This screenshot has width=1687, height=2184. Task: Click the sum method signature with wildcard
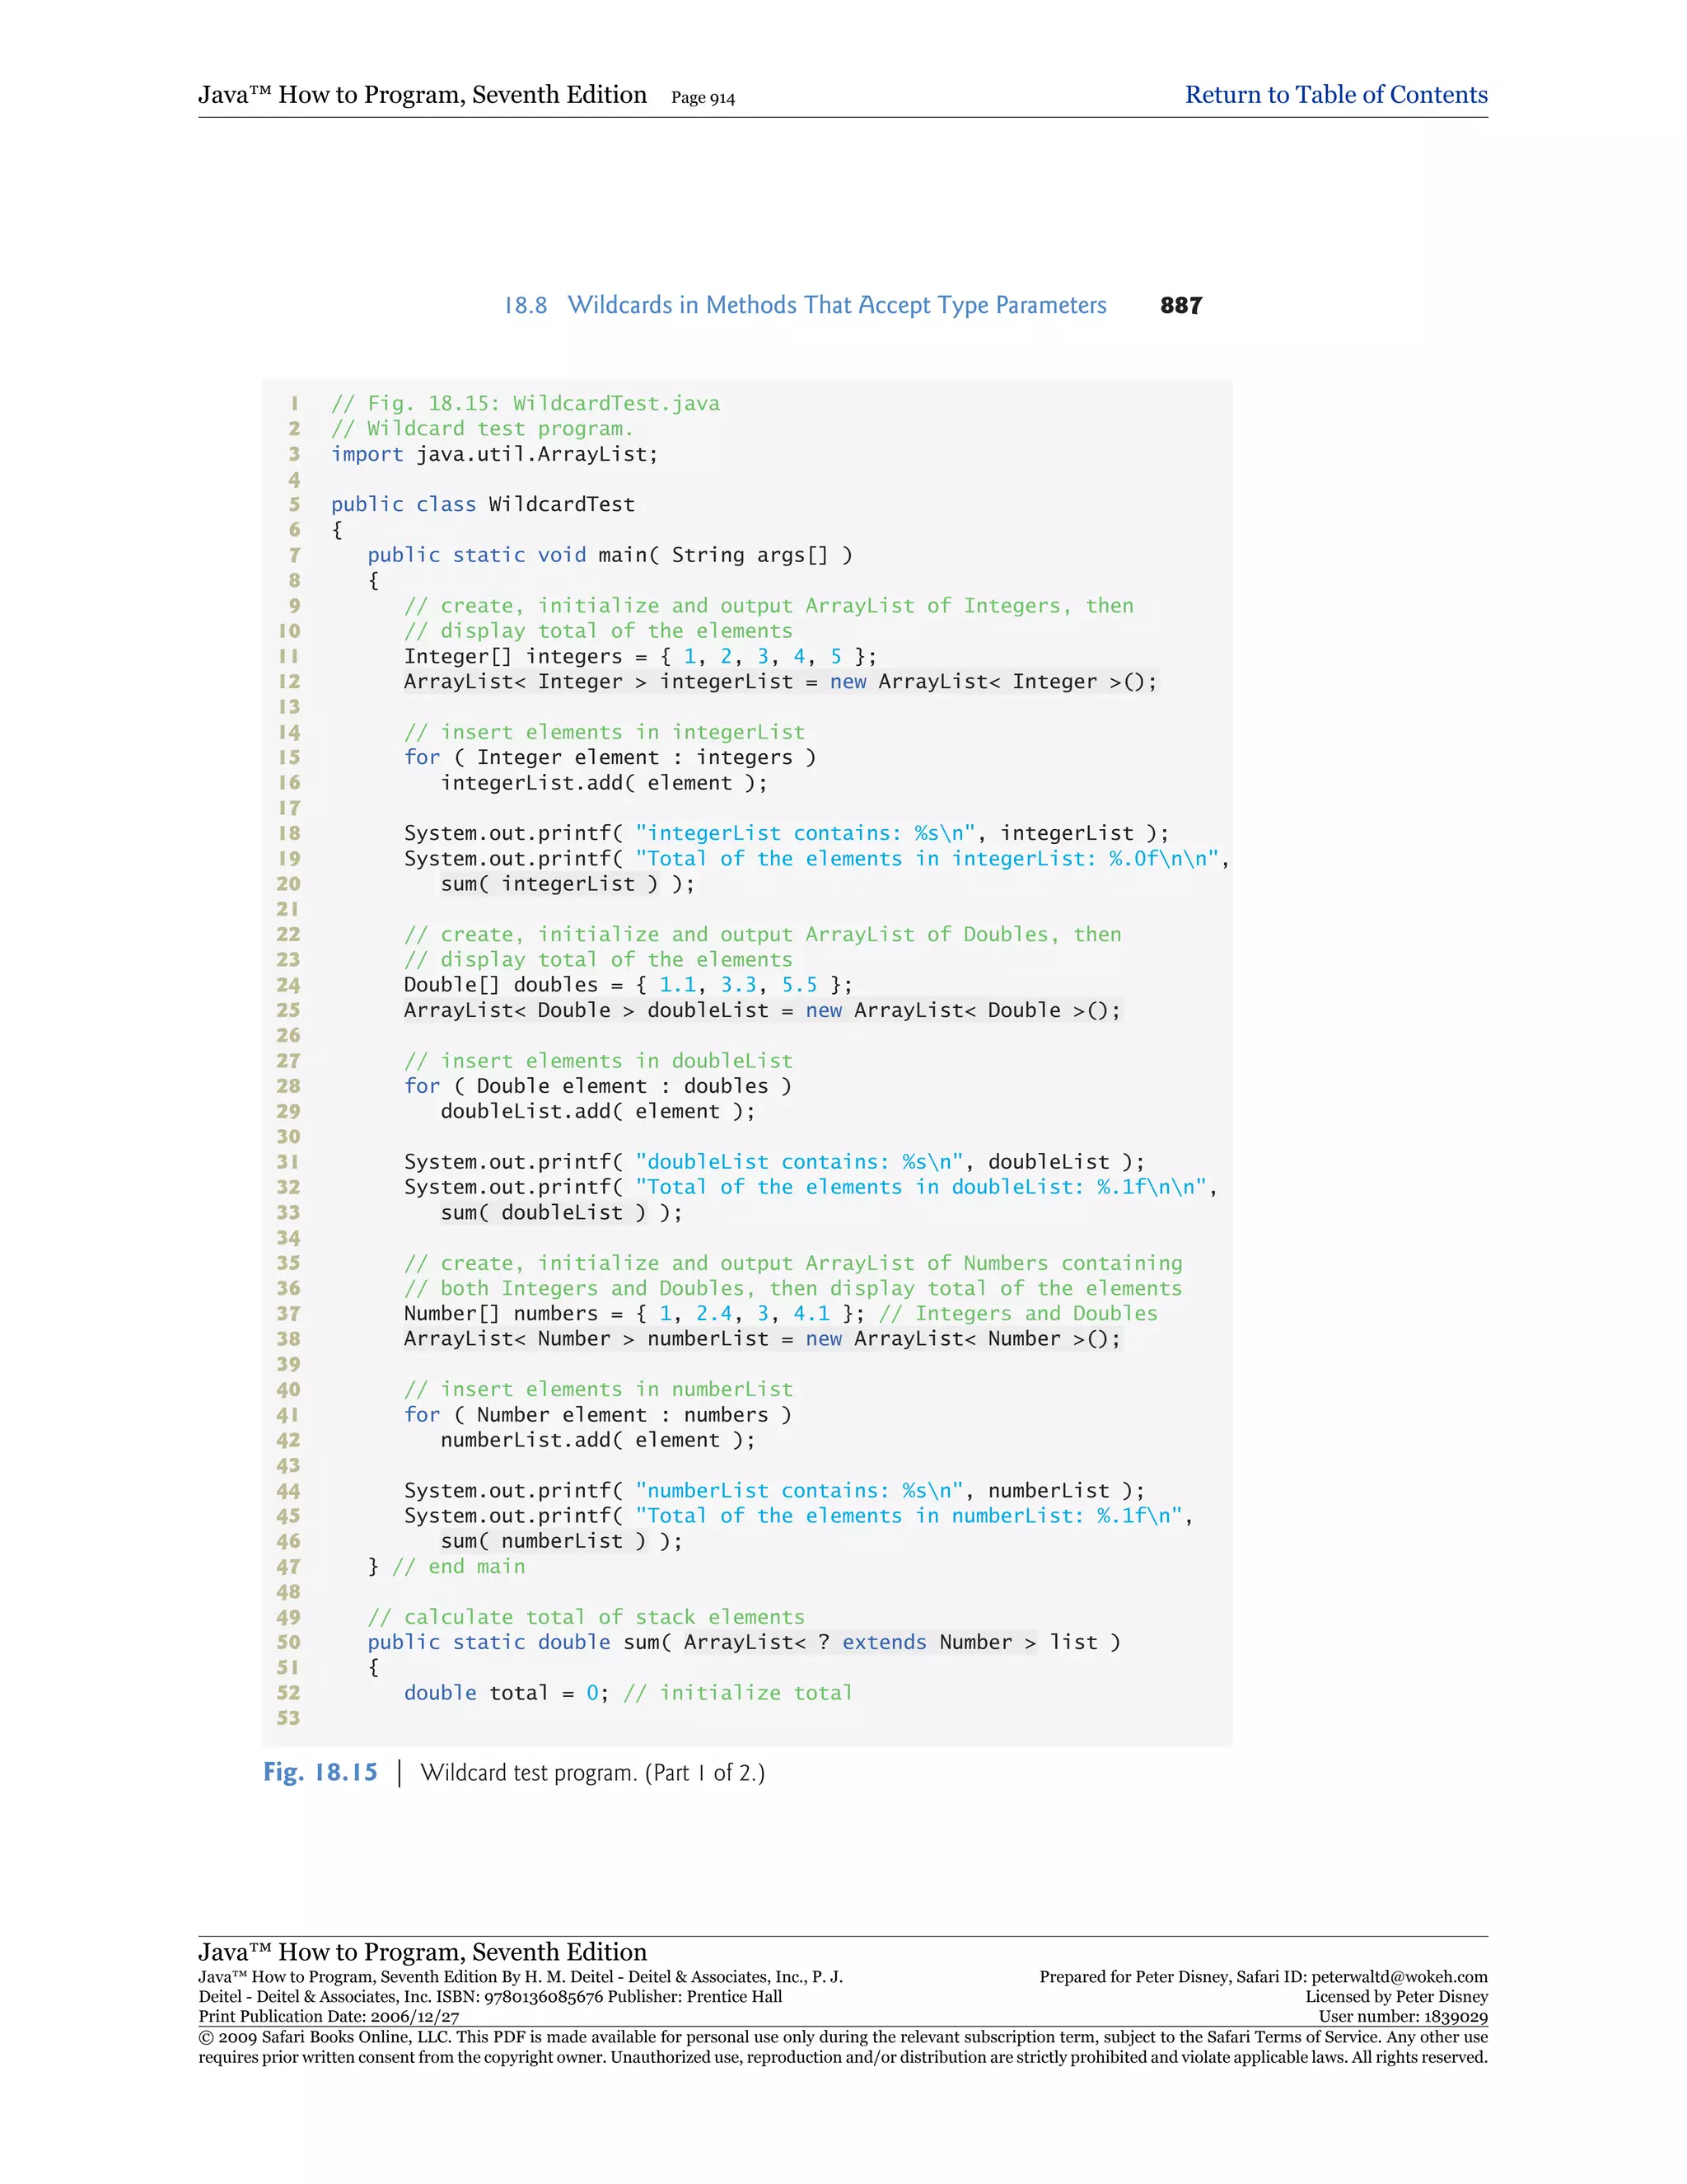click(744, 1642)
